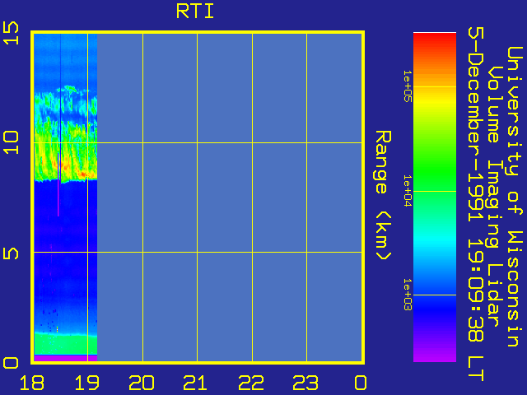Click the 1e+03 colorbar label
This screenshot has width=527, height=395.
(x=408, y=295)
